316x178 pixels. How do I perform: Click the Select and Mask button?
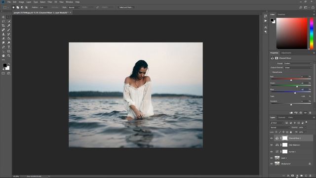[x=126, y=7]
